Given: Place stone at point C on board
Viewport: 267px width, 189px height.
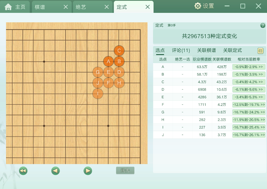Looking at the screenshot, I should click(x=119, y=51).
